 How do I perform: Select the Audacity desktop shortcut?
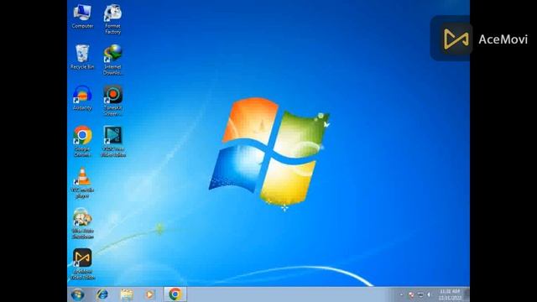[82, 98]
